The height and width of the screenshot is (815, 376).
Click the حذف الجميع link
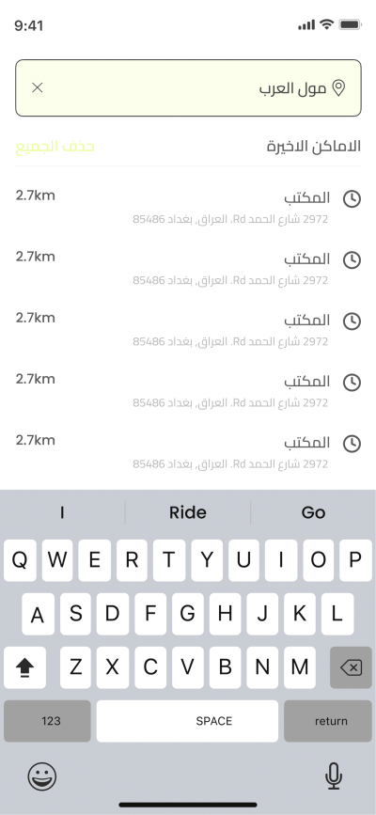55,147
